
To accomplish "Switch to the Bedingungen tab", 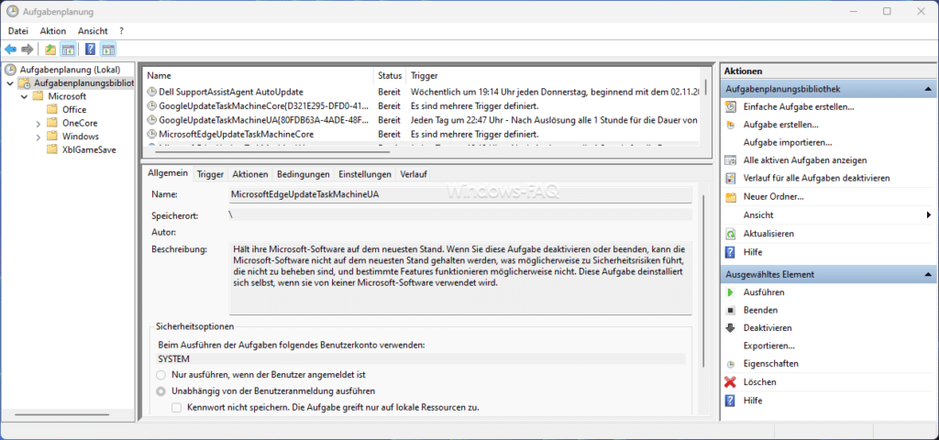I will (303, 174).
